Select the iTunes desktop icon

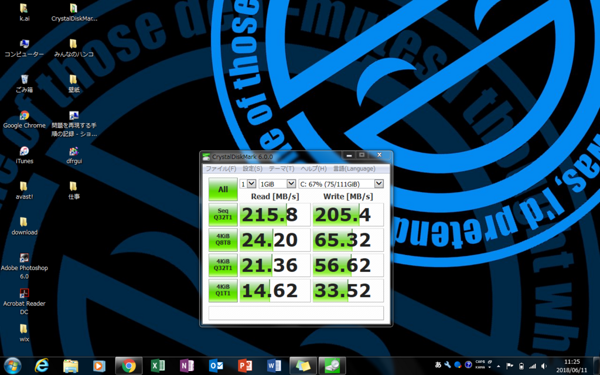(24, 155)
